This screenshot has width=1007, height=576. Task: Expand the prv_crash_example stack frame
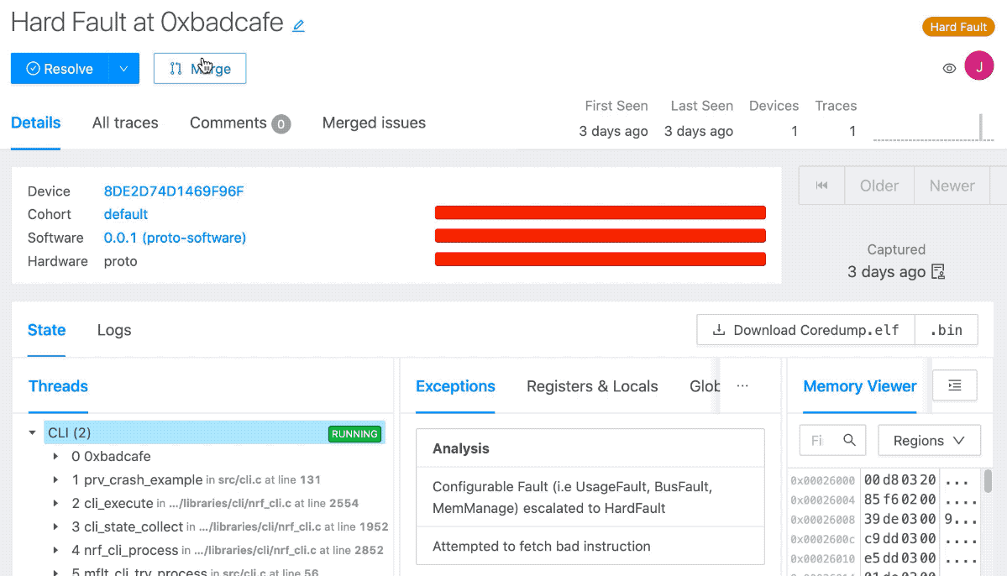coord(55,480)
